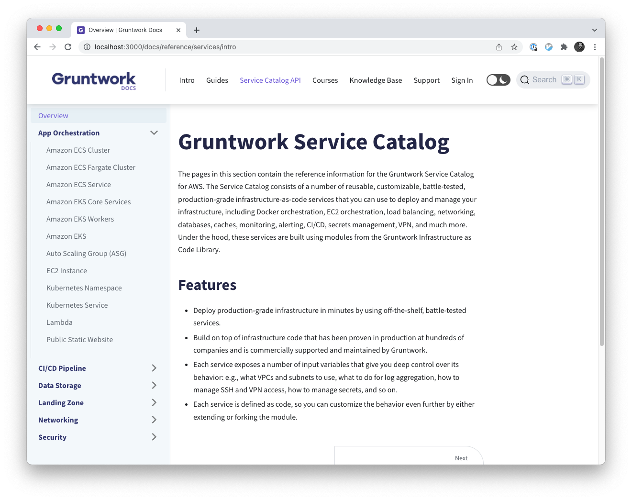Viewport: 632px width, 500px height.
Task: Reload the page with the refresh icon
Action: (68, 47)
